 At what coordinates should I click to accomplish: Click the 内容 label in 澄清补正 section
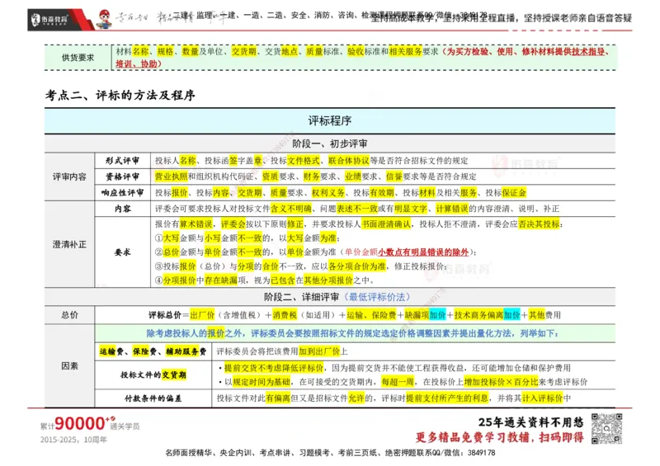coord(122,209)
